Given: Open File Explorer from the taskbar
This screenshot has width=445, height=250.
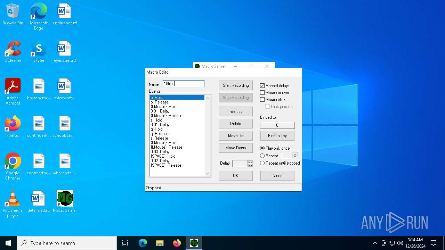Looking at the screenshot, I should (x=160, y=243).
